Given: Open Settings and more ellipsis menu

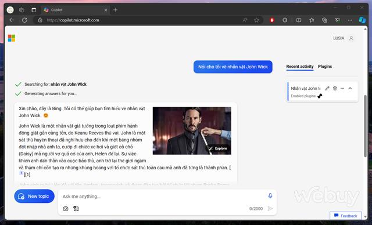Looking at the screenshot, I should [x=350, y=20].
